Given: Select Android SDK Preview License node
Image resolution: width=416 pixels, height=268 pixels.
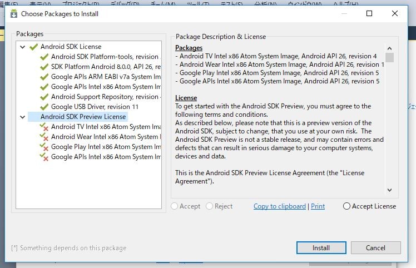Looking at the screenshot, I should point(83,117).
